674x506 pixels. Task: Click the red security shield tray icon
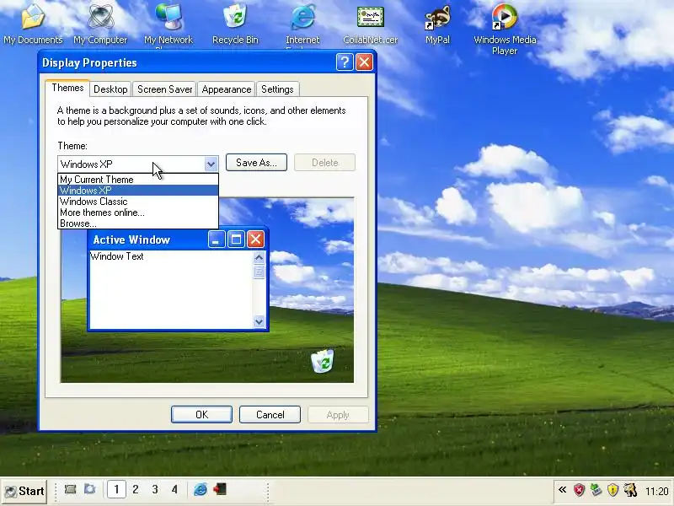580,490
